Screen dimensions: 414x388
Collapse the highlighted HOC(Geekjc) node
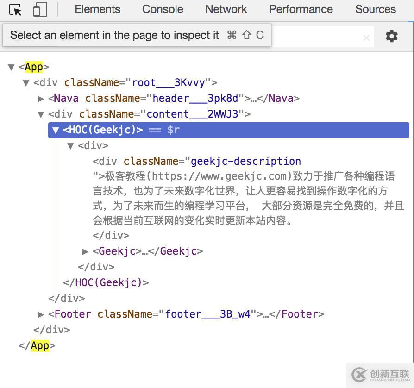(x=55, y=130)
